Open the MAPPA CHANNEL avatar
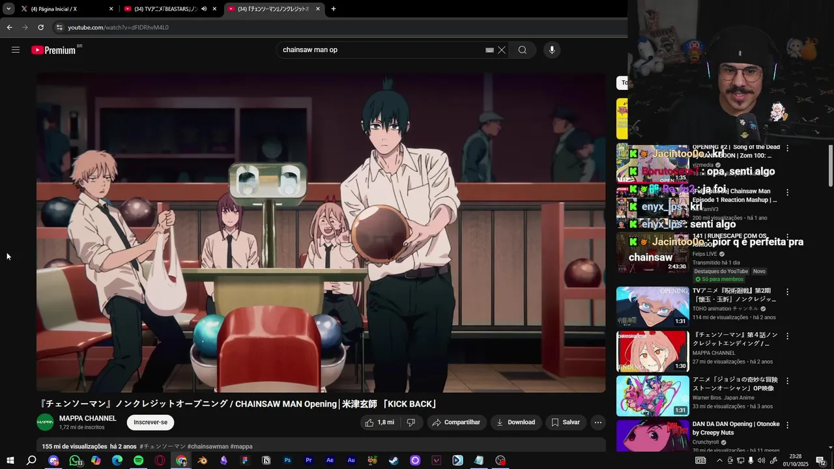This screenshot has width=834, height=469. 45,422
